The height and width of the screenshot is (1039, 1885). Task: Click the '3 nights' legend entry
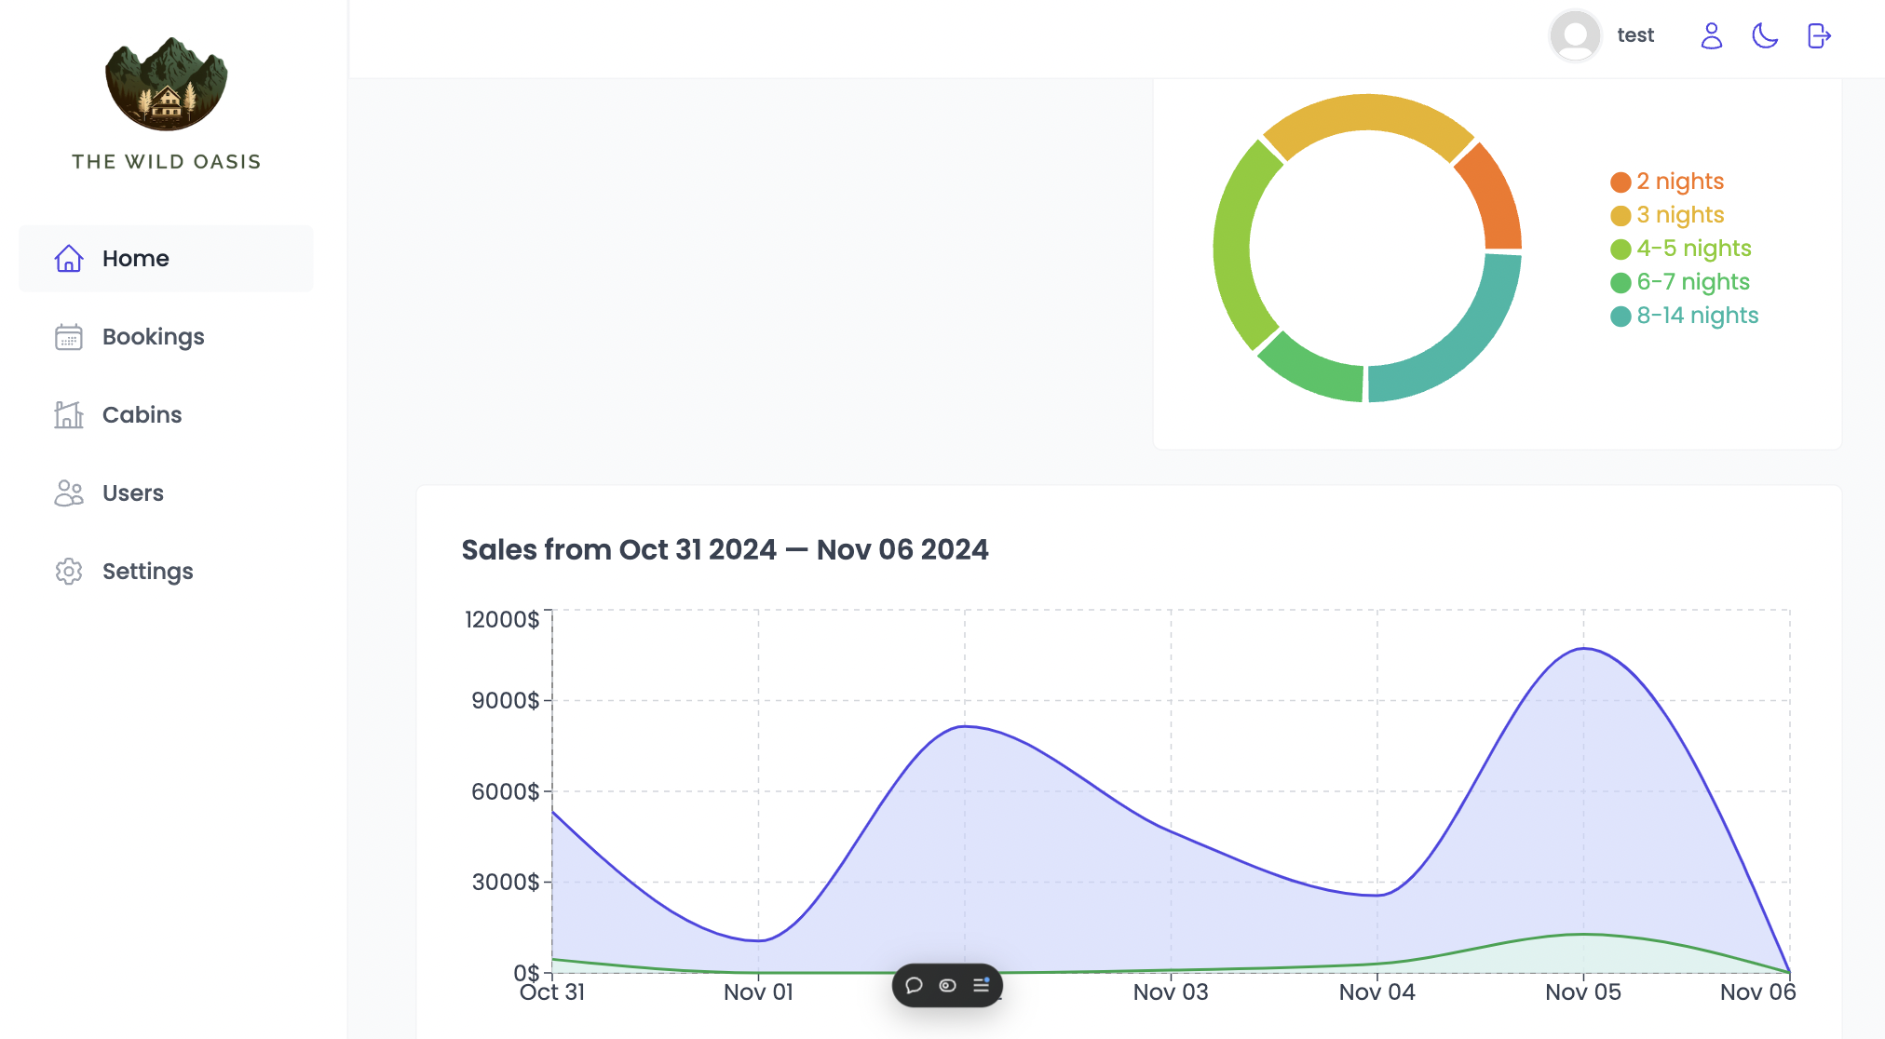pyautogui.click(x=1667, y=214)
